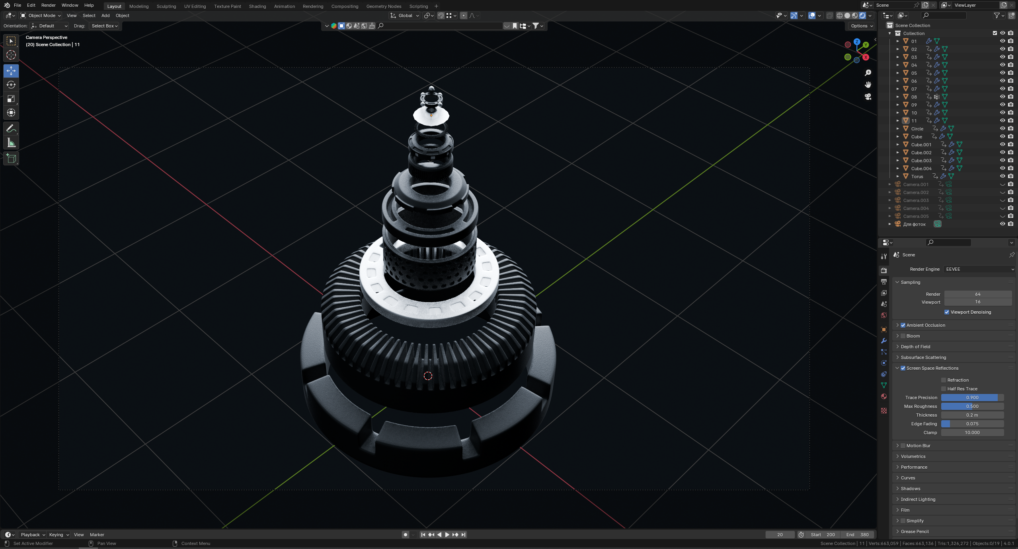
Task: Select the Move tool in toolbar
Action: coord(11,71)
